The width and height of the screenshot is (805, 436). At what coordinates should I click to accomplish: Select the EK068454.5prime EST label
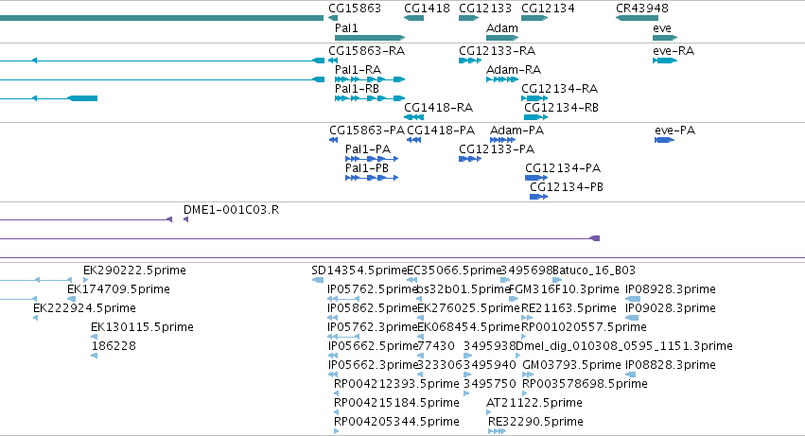coord(469,327)
